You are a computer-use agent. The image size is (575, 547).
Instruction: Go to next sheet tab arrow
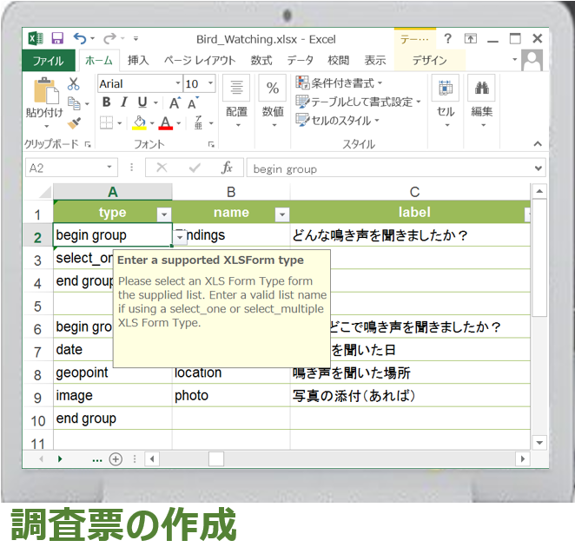coord(60,459)
